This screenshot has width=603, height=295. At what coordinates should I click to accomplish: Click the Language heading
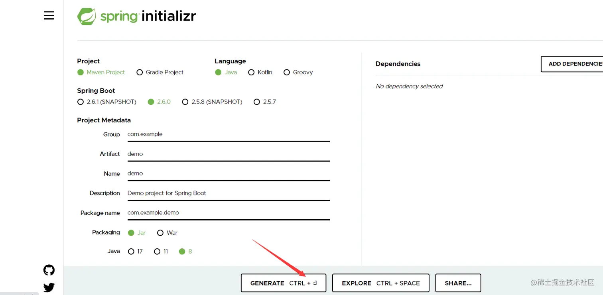(x=230, y=61)
